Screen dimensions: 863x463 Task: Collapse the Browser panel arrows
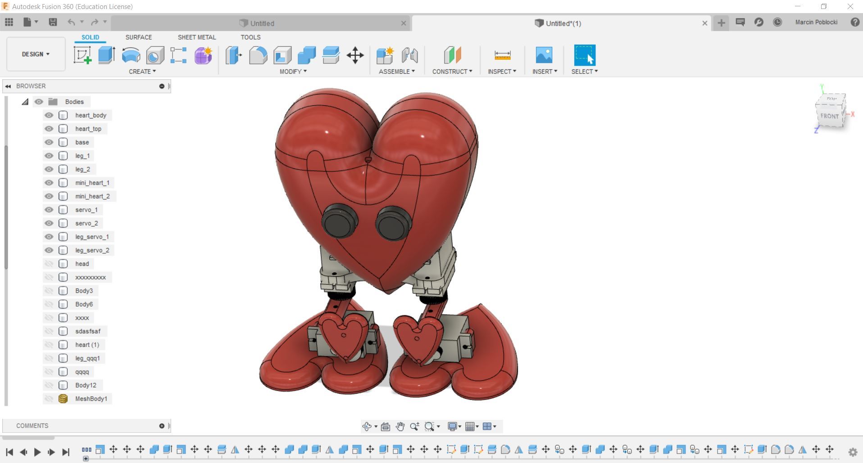8,86
